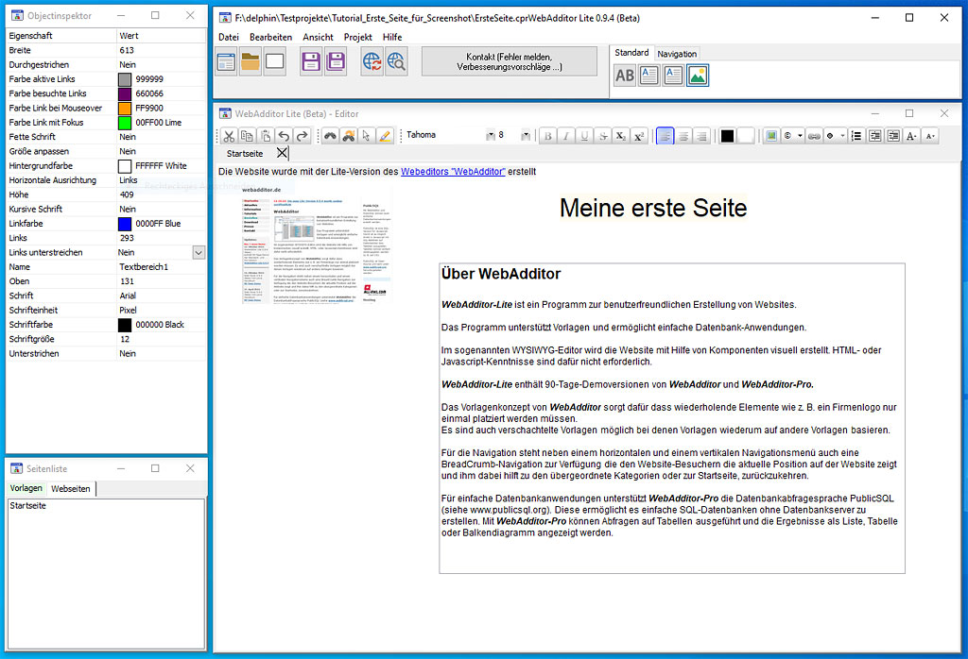This screenshot has width=968, height=659.
Task: Undo the last edit in the editor toolbar
Action: 284,136
